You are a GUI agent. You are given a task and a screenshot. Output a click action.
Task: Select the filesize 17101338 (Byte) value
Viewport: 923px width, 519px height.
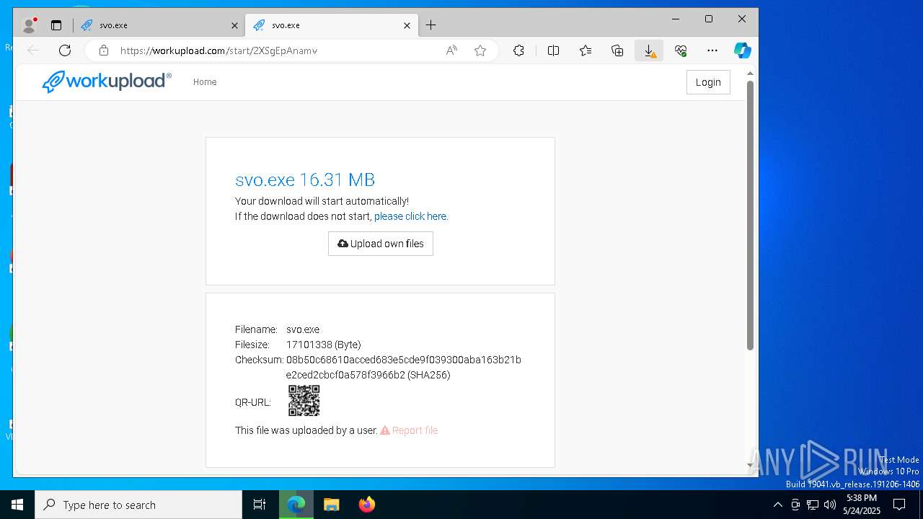(324, 345)
